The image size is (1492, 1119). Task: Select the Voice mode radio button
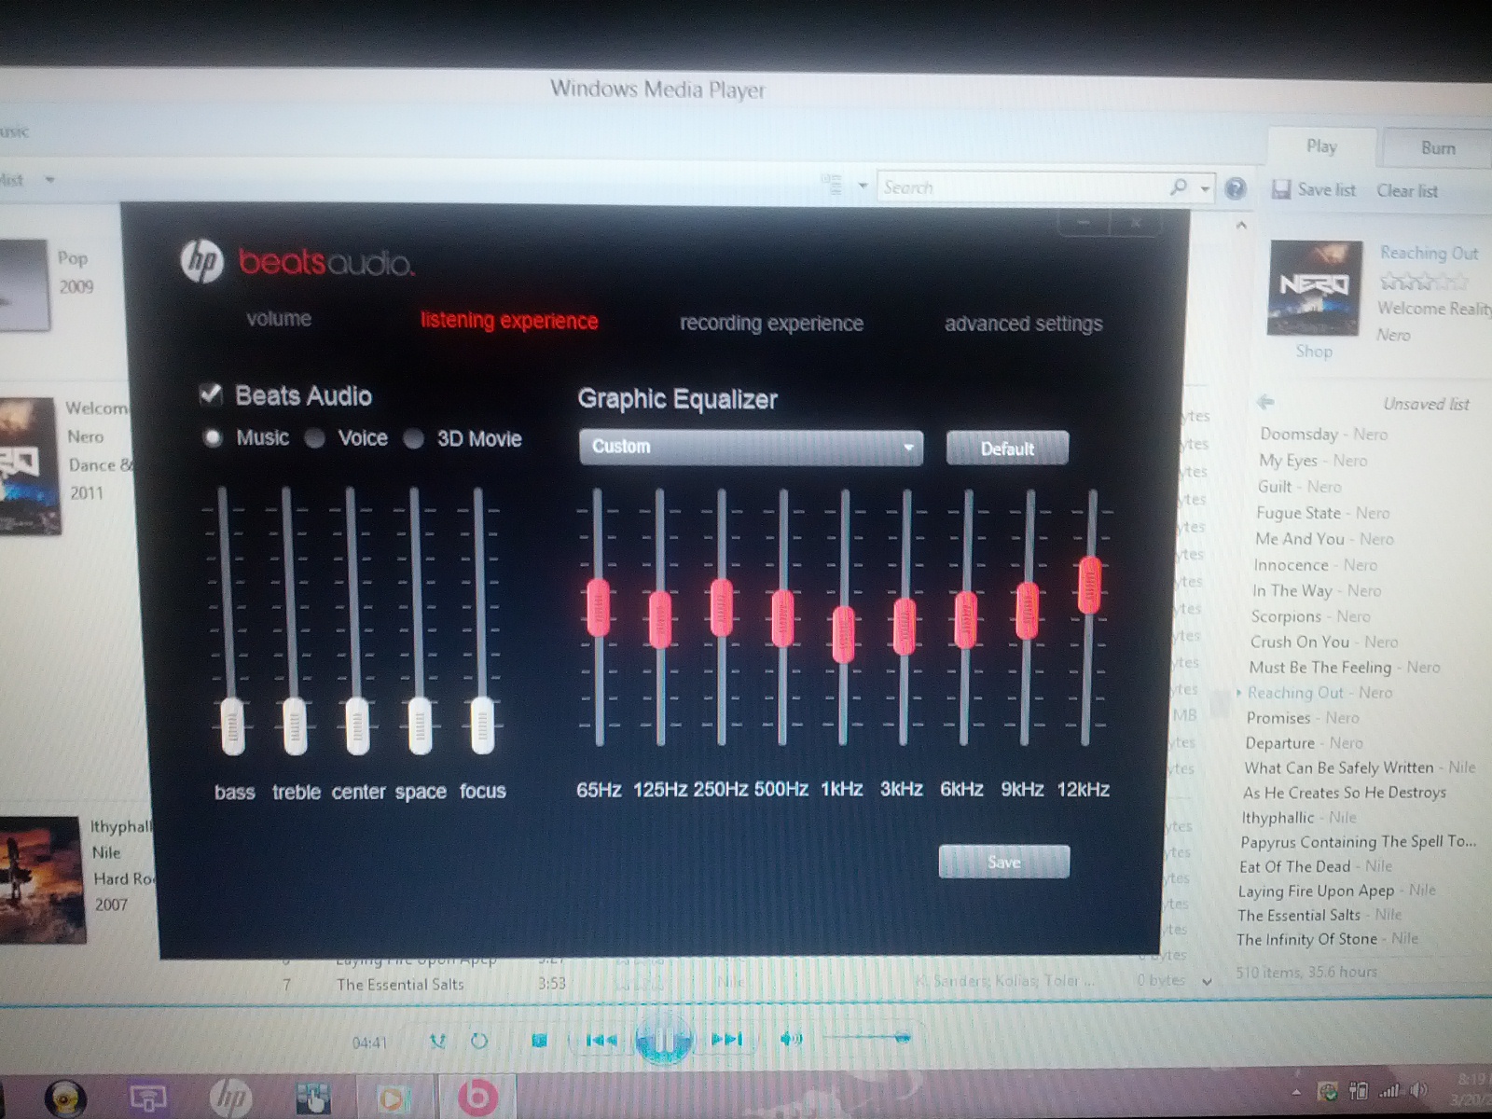coord(315,438)
